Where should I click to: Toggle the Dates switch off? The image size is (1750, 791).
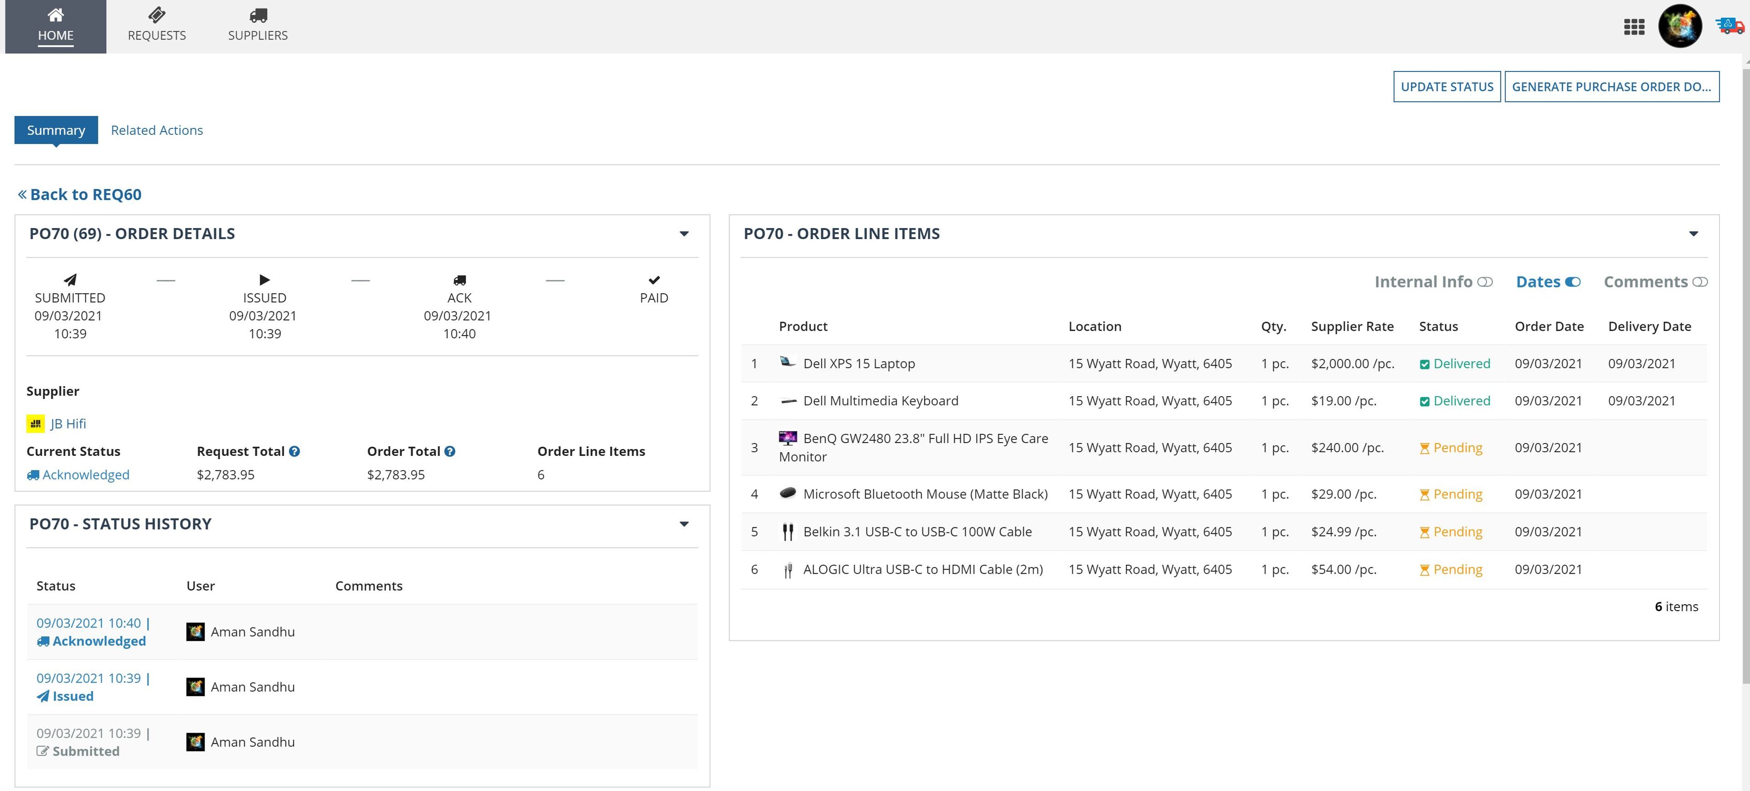[1573, 282]
